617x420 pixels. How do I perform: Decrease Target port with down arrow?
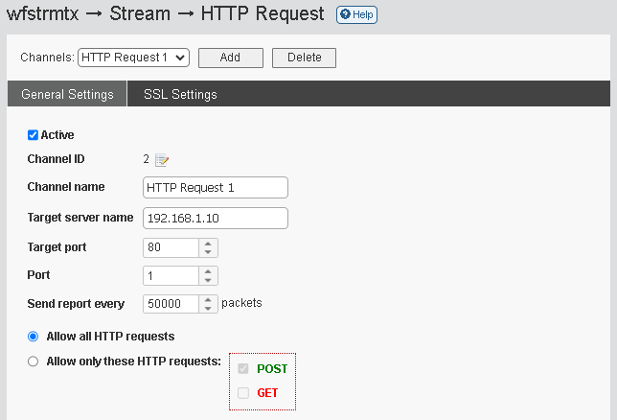(208, 252)
